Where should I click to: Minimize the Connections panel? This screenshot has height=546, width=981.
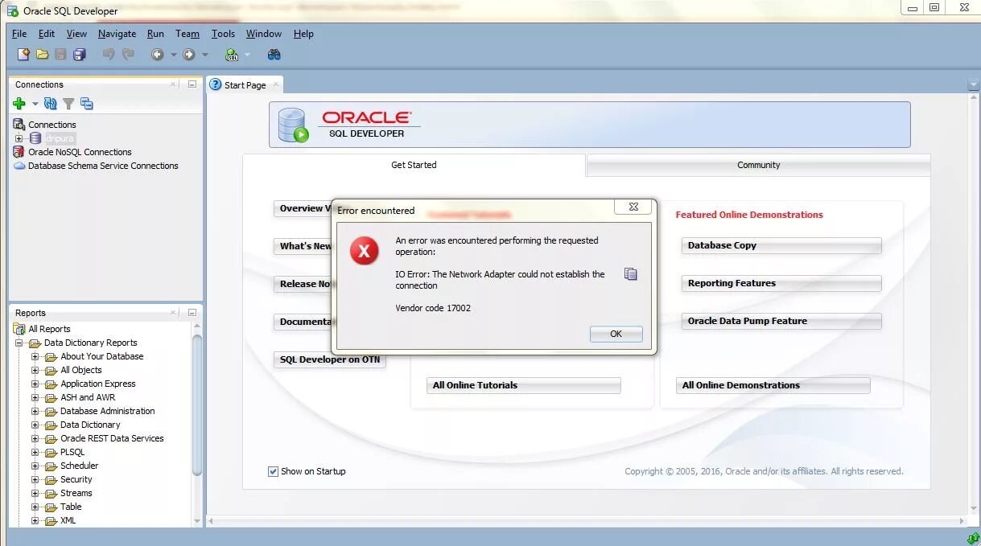(192, 84)
